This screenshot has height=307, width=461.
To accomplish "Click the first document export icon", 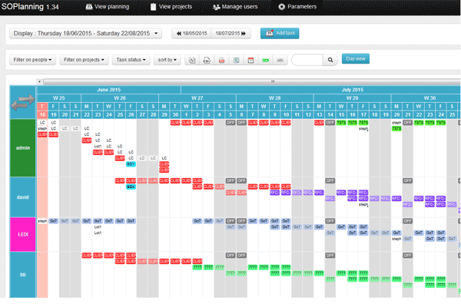I will (193, 59).
